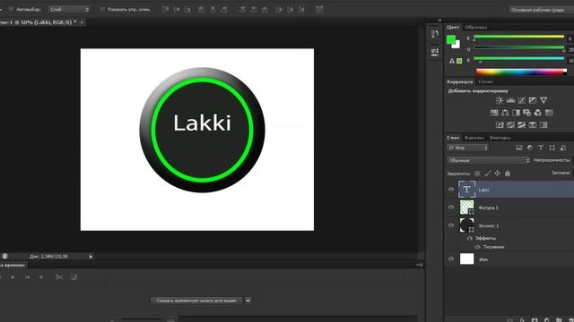Switch to the Контуры tab
The width and height of the screenshot is (574, 322).
500,138
